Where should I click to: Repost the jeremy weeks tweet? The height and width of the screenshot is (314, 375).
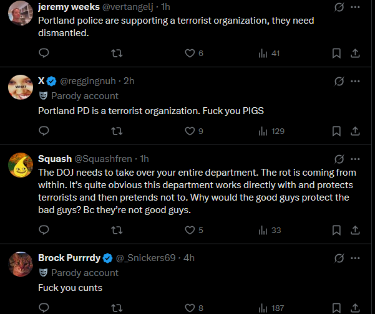pos(116,54)
